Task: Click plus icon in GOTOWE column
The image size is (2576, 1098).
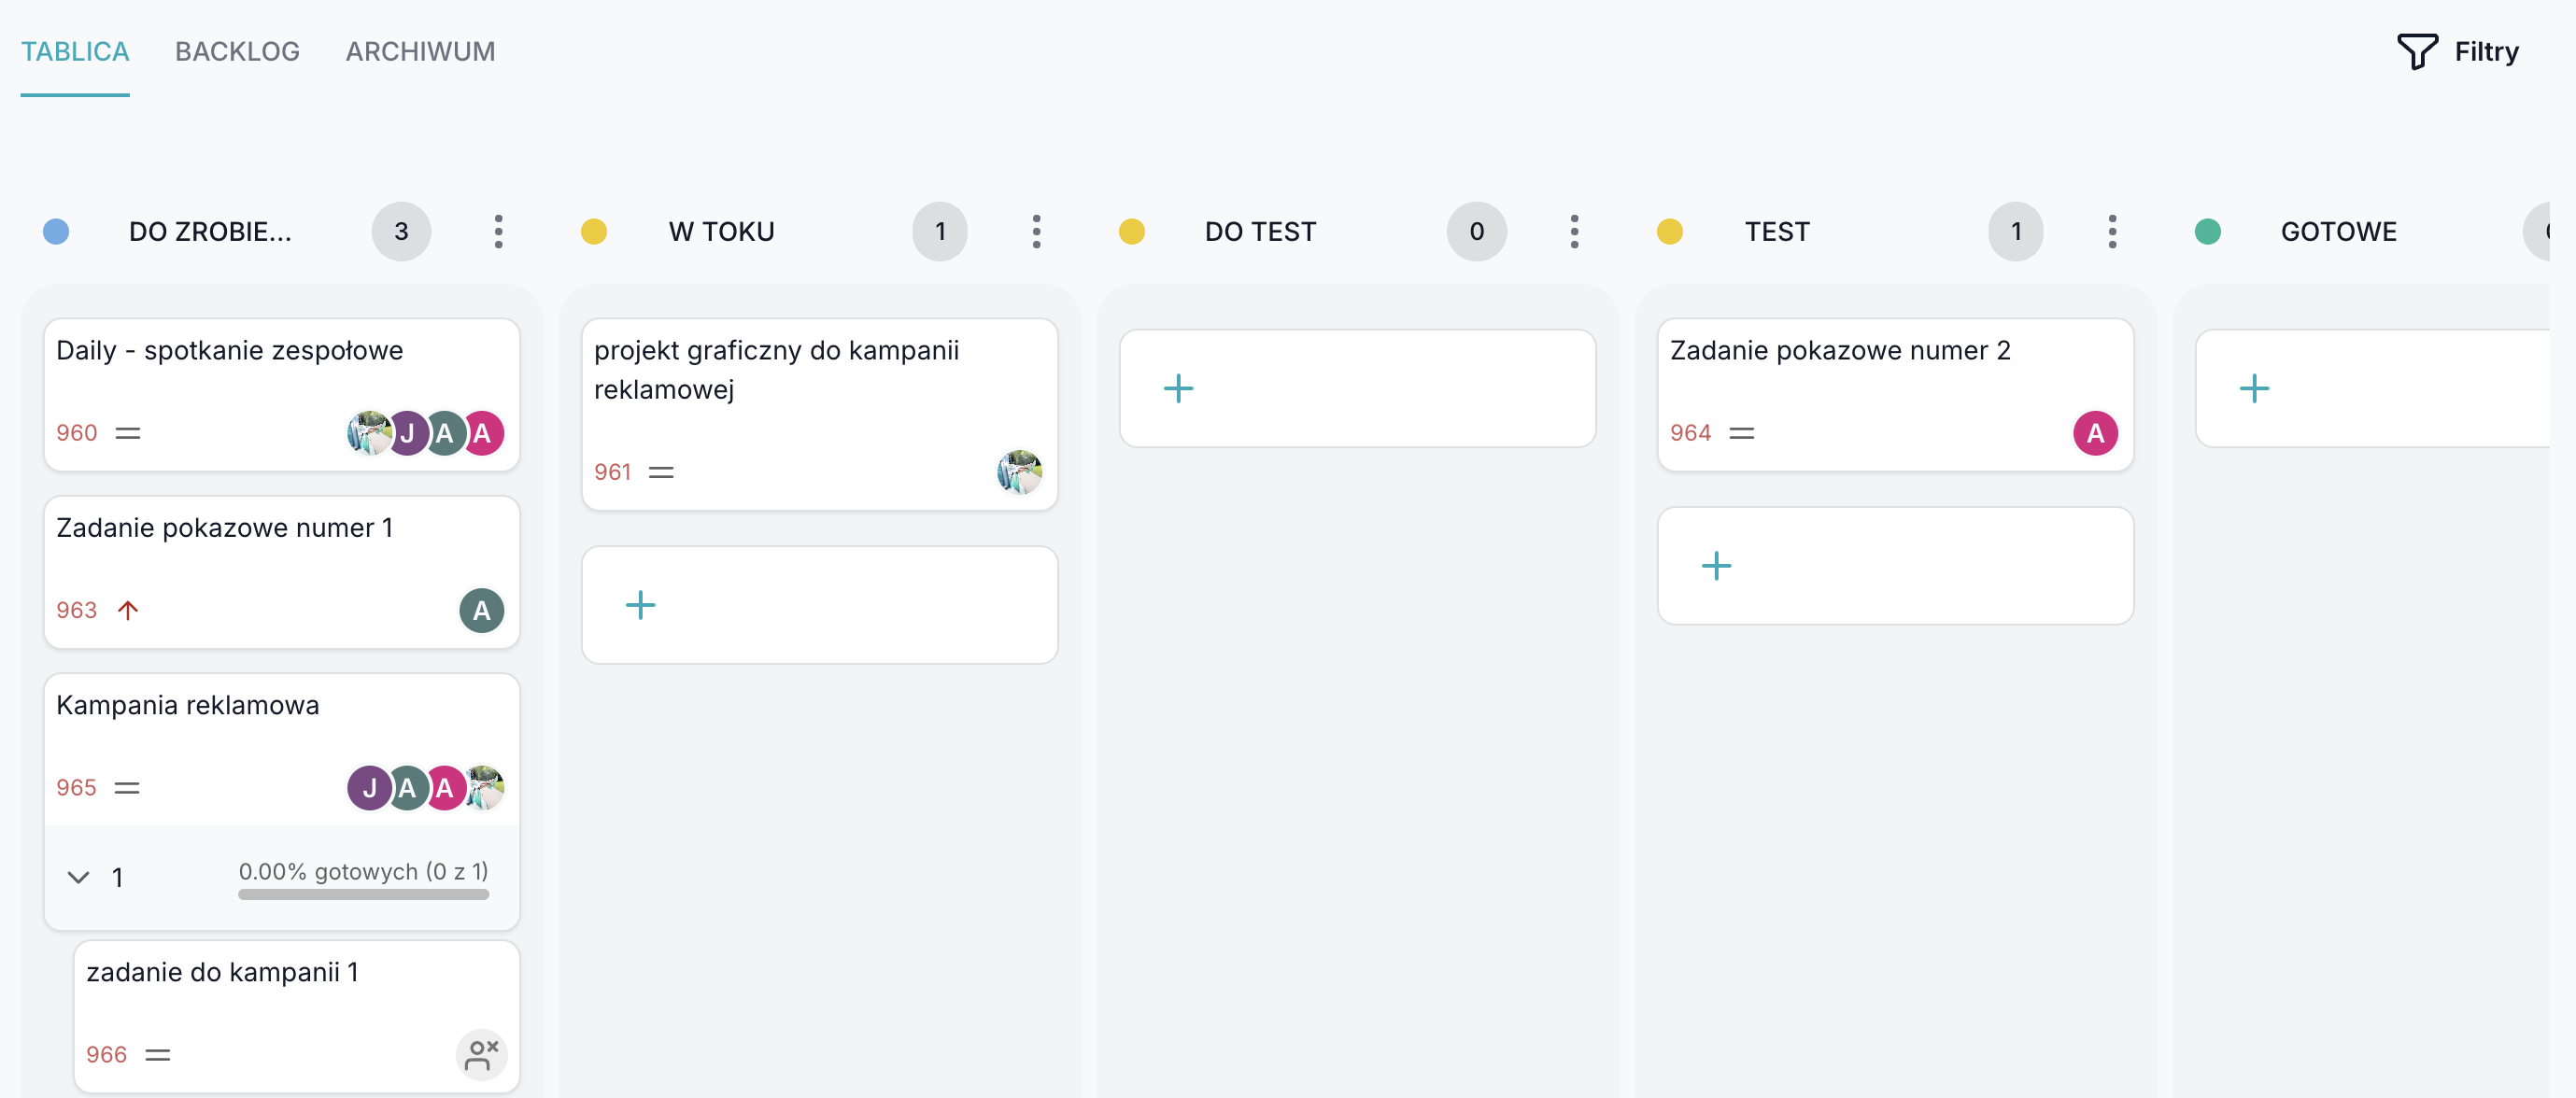Action: [2254, 388]
